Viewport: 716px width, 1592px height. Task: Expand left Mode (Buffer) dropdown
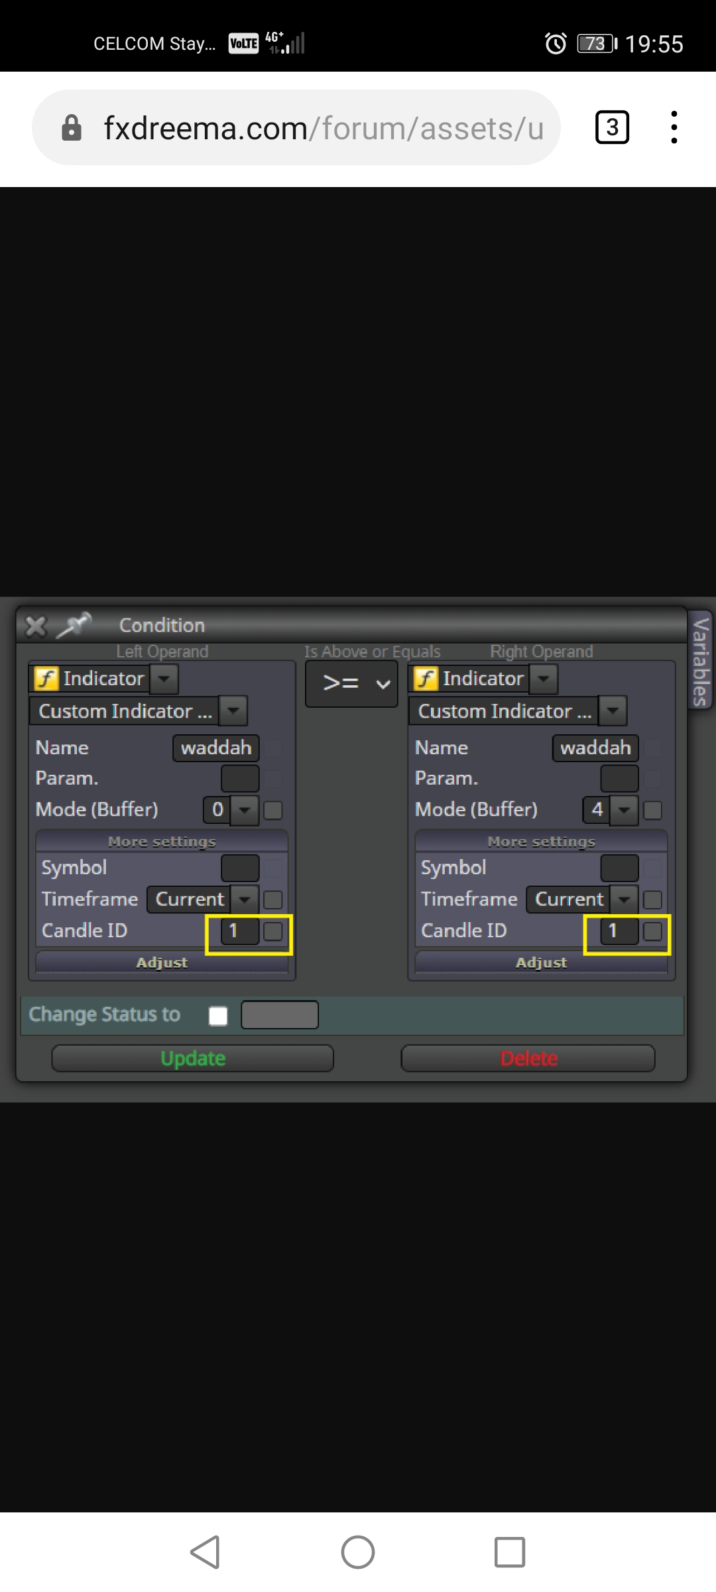[245, 810]
